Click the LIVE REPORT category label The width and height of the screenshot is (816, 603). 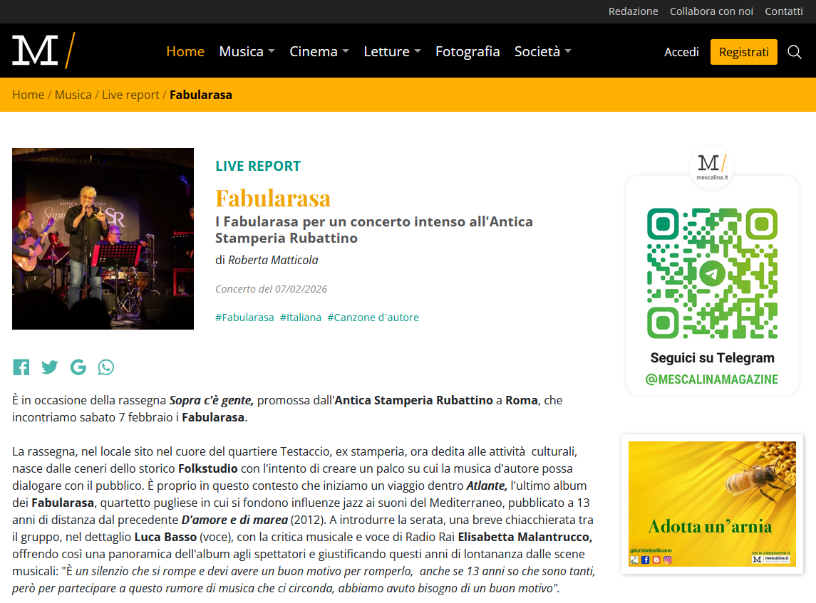258,166
